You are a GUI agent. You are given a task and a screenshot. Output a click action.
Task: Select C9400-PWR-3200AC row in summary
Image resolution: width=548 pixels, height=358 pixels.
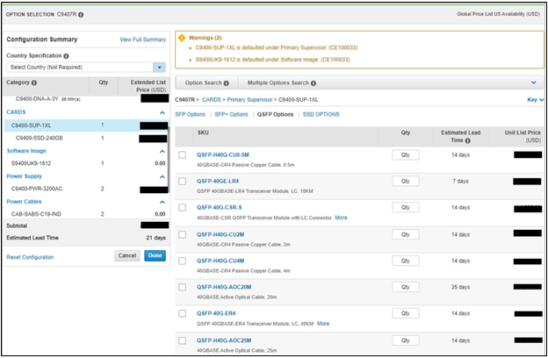pos(86,189)
